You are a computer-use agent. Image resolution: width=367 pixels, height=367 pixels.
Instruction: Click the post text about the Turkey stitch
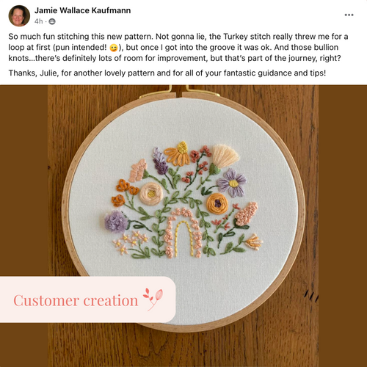coord(178,48)
